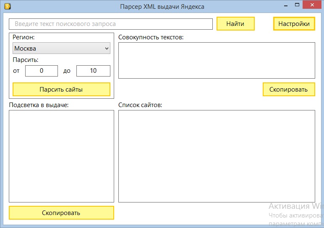
Task: Click the Список сайтов: label
Action: point(140,105)
